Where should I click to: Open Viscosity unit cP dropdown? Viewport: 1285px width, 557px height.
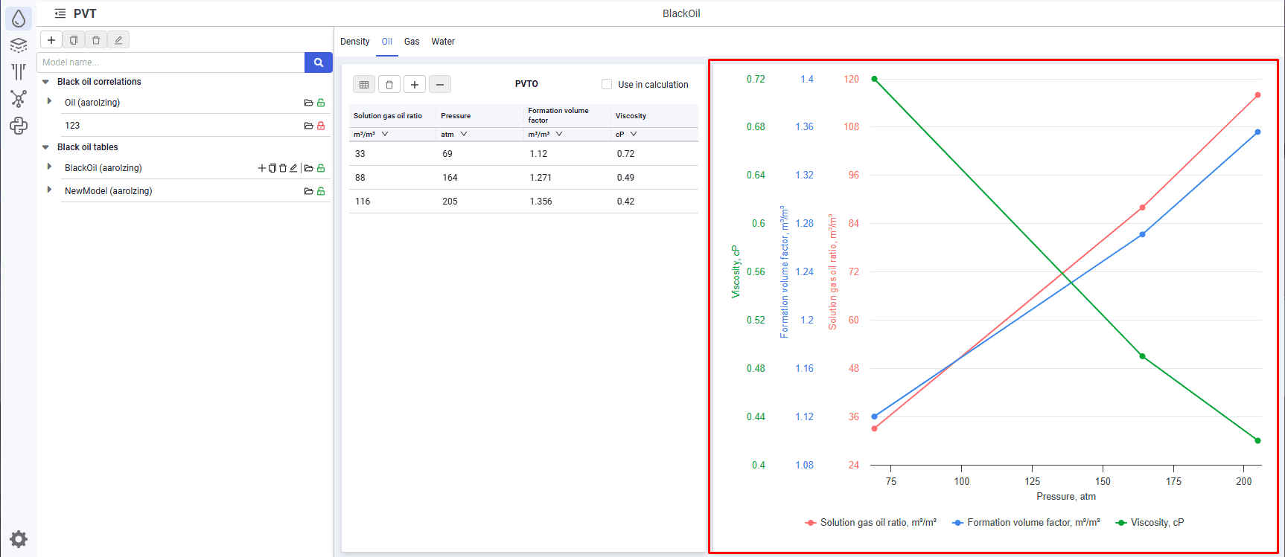coord(634,134)
